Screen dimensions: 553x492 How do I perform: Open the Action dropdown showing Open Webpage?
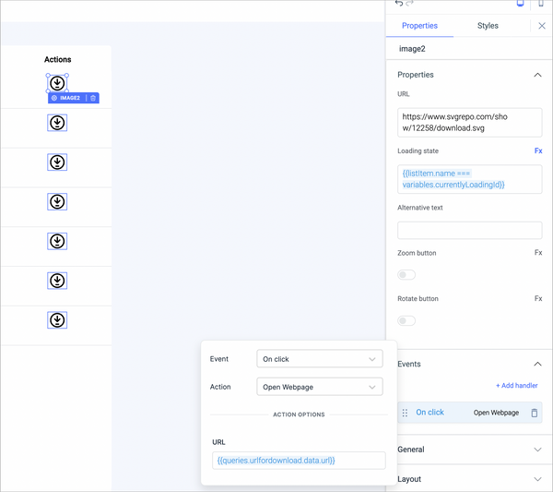(320, 387)
